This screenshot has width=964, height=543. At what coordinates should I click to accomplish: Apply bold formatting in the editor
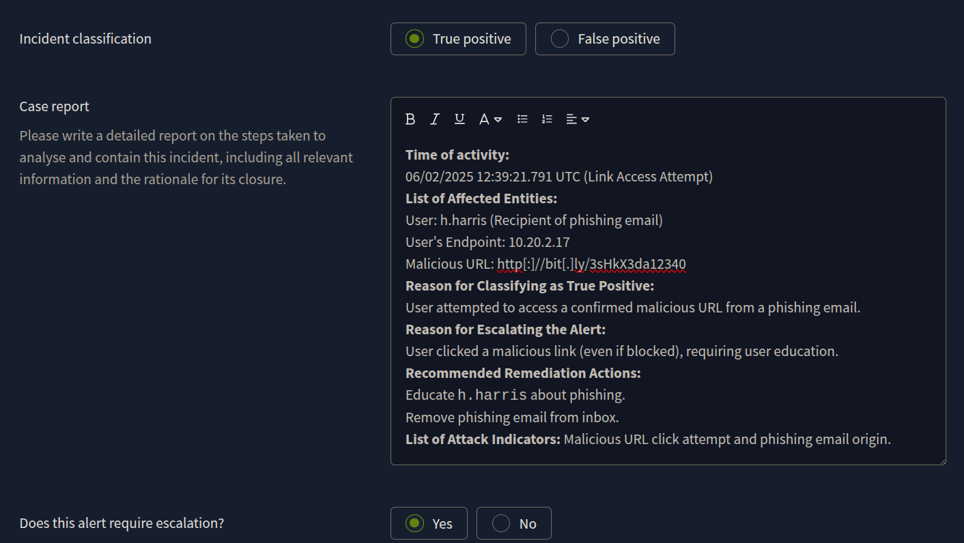click(x=410, y=119)
